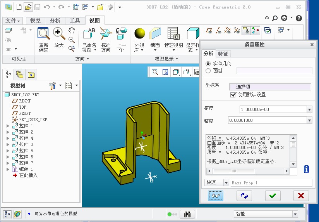Expand the 拉伸 1 tree node
This screenshot has width=319, height=222.
[8, 126]
